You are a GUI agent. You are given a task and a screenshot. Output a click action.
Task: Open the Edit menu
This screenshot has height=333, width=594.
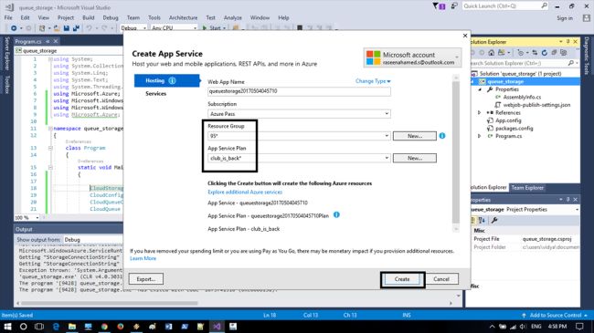[25, 17]
